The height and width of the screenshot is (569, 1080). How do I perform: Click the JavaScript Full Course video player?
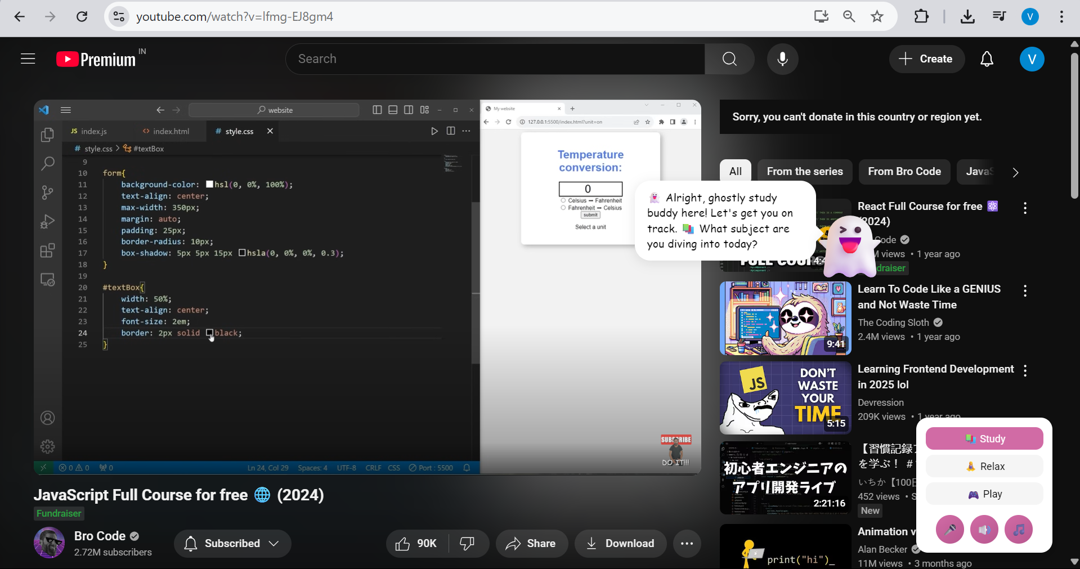[368, 287]
